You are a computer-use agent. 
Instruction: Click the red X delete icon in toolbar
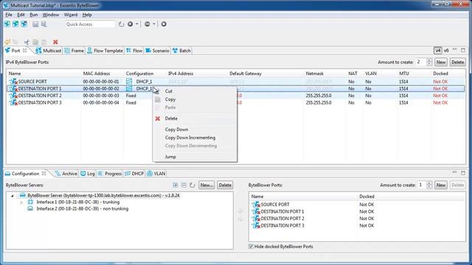click(55, 42)
